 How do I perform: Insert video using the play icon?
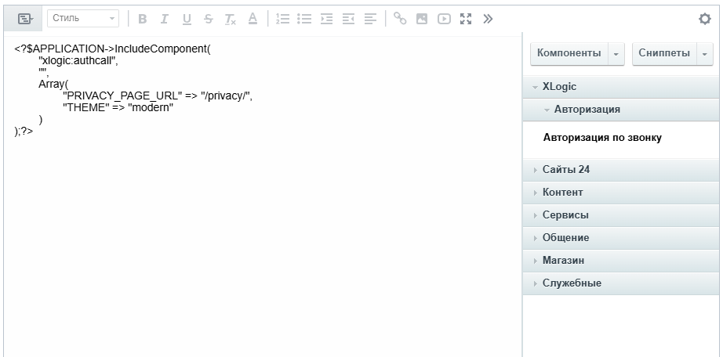coord(444,18)
